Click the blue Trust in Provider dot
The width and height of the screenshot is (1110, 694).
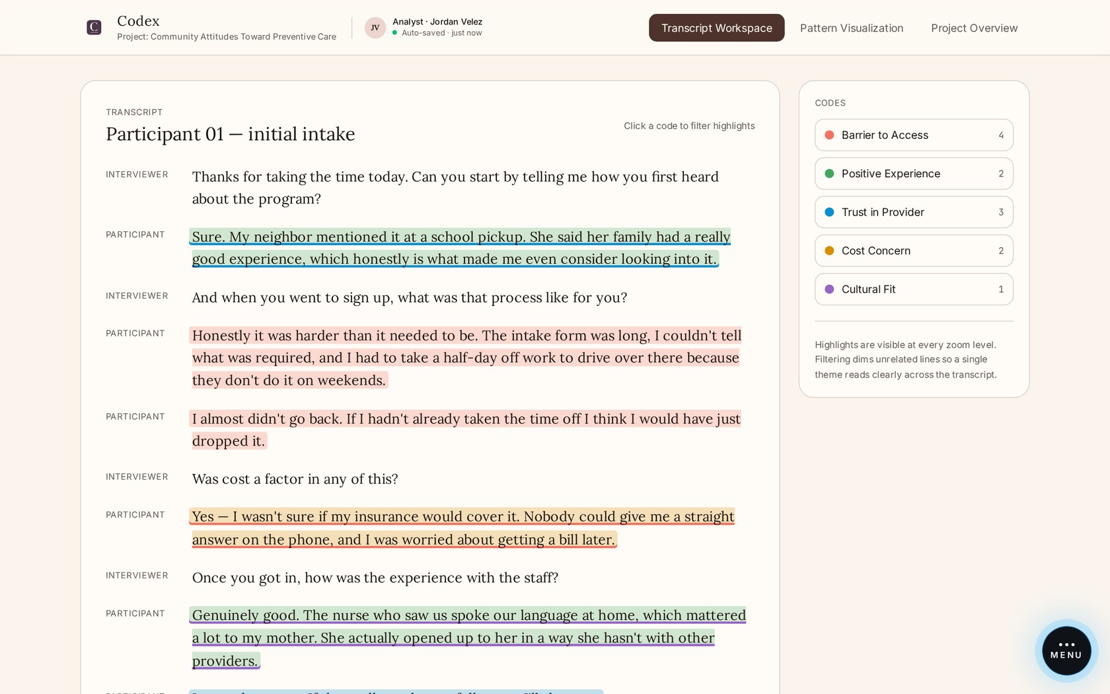[829, 212]
